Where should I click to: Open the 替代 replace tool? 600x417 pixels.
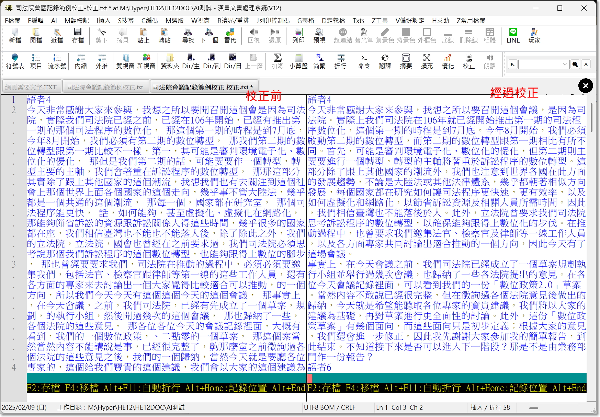[230, 36]
